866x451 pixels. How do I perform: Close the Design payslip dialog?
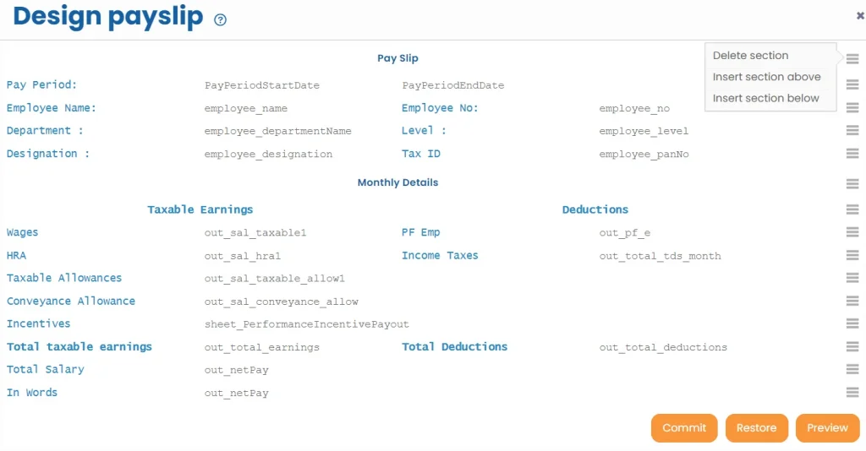(x=860, y=15)
